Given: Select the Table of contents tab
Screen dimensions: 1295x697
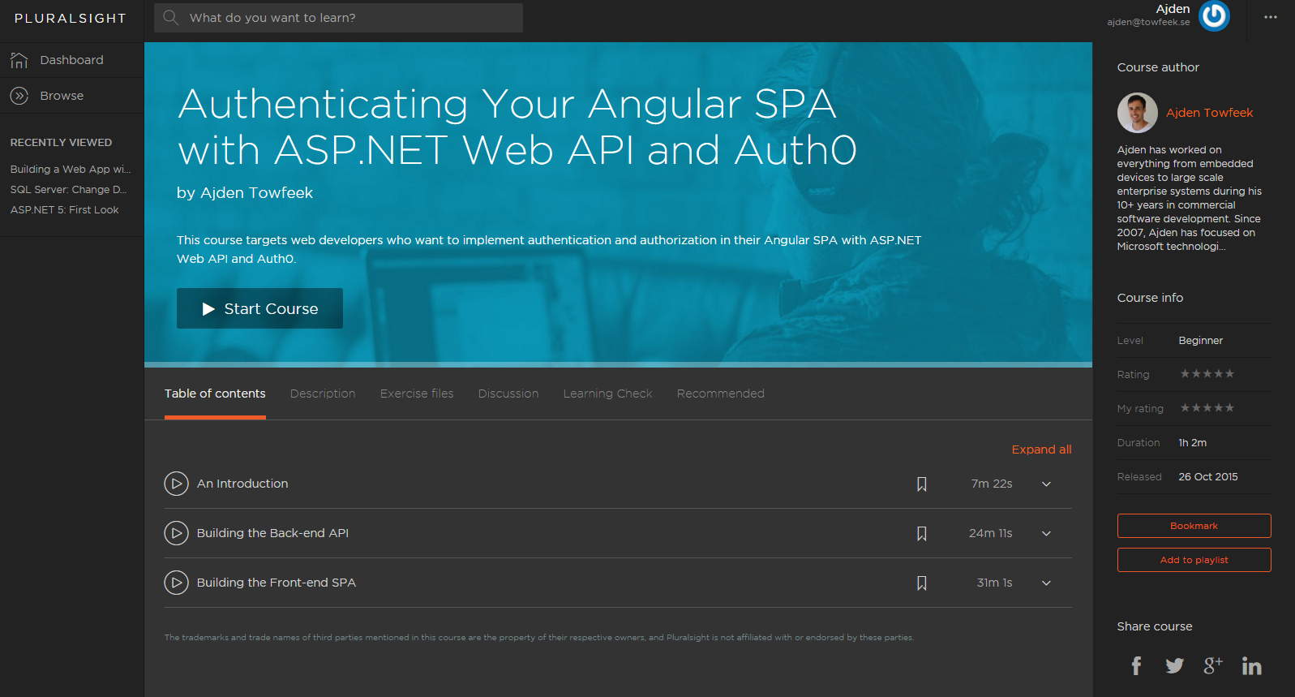Looking at the screenshot, I should (x=215, y=394).
